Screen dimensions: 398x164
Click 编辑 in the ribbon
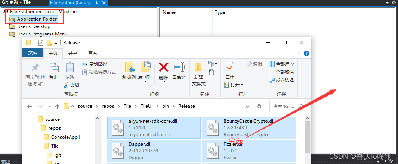[254, 64]
